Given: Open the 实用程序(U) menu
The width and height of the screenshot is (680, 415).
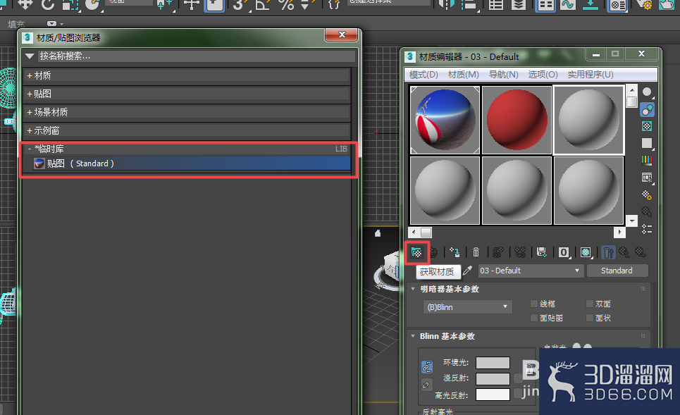Looking at the screenshot, I should point(591,75).
